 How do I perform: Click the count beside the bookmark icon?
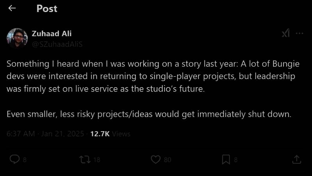(x=236, y=160)
